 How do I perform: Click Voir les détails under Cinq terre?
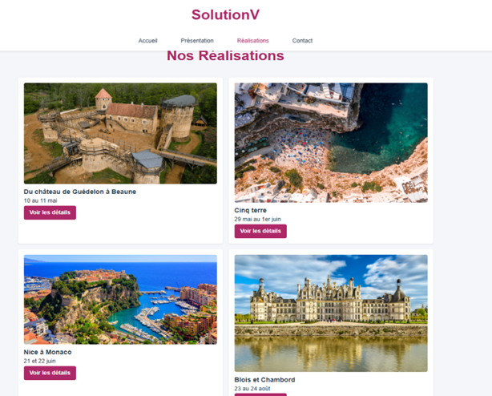click(260, 231)
